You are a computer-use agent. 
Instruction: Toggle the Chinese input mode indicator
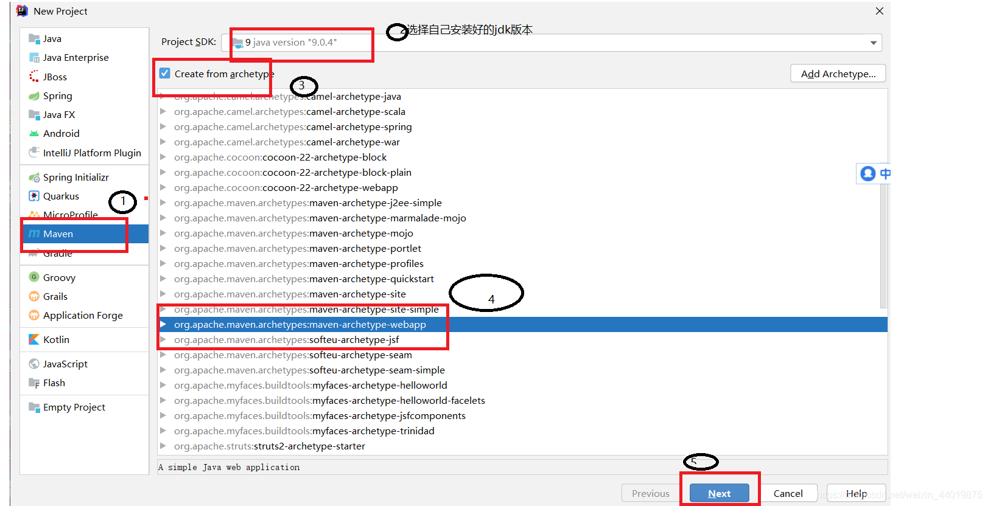coord(885,173)
